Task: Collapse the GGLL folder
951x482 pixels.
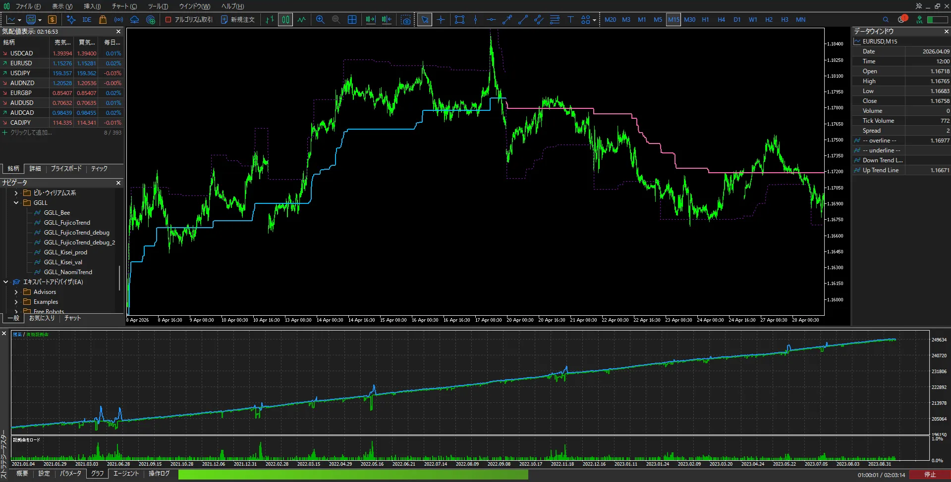Action: pyautogui.click(x=16, y=203)
